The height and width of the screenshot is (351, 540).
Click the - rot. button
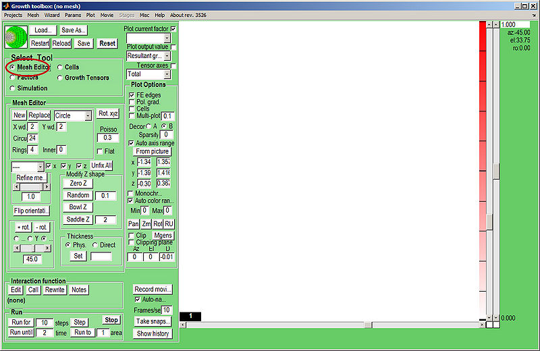[x=42, y=227]
